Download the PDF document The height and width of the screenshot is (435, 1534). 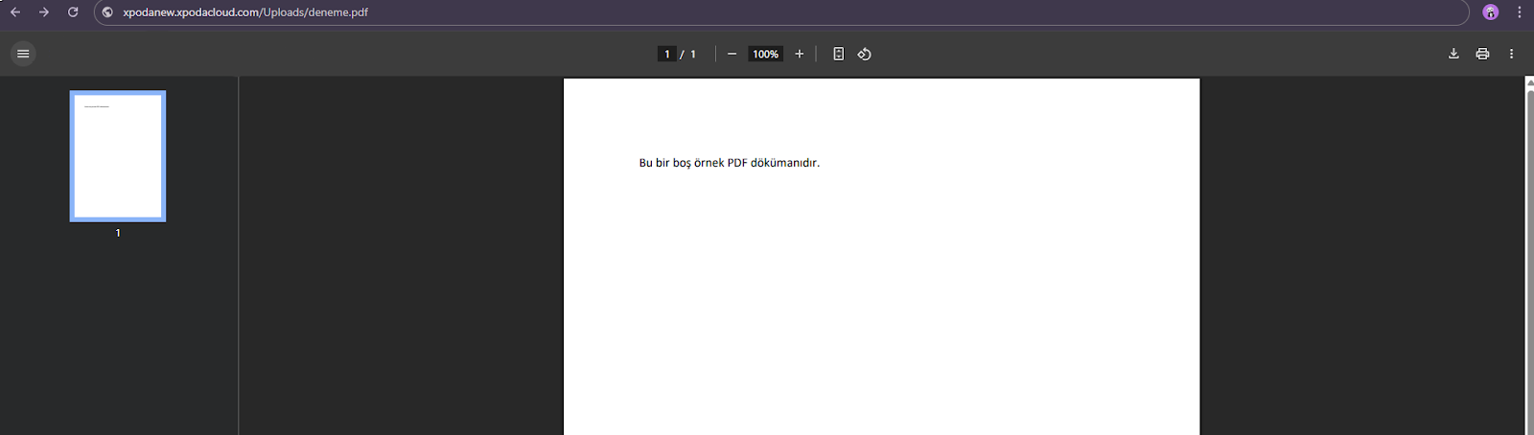(1453, 54)
